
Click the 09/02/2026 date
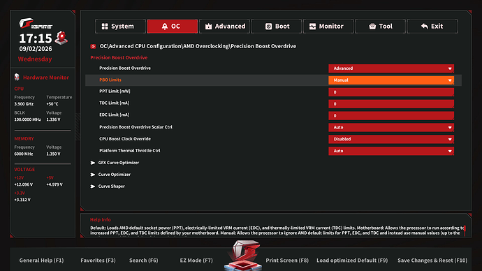pyautogui.click(x=36, y=49)
